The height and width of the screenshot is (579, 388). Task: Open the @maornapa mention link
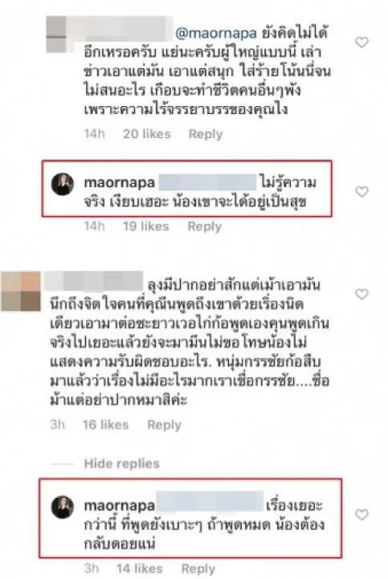click(216, 34)
